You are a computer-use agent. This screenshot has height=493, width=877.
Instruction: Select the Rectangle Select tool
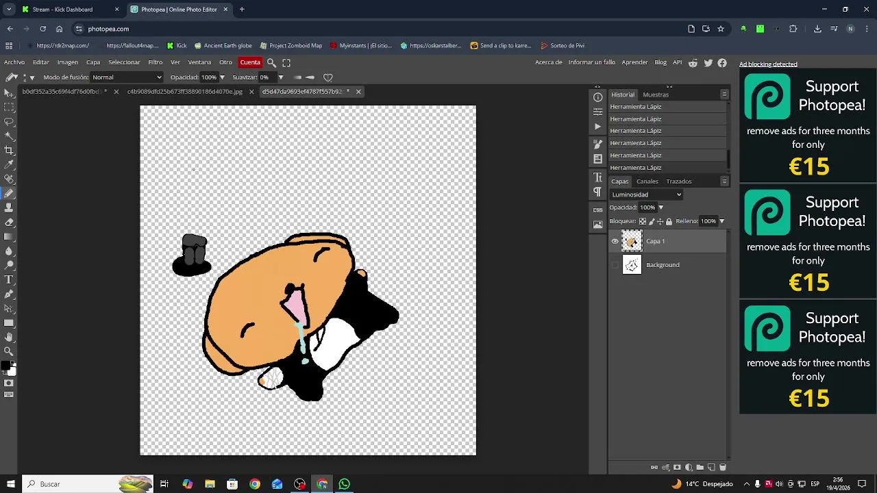click(x=9, y=107)
